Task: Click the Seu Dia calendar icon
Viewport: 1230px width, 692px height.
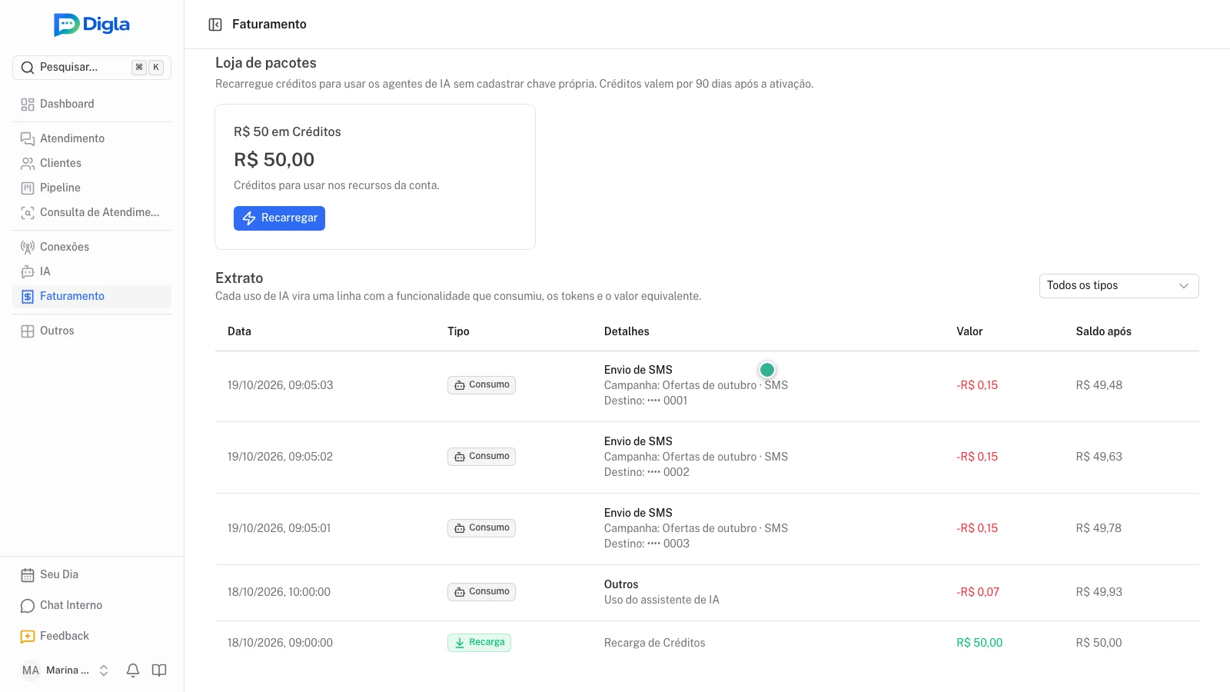Action: click(28, 575)
